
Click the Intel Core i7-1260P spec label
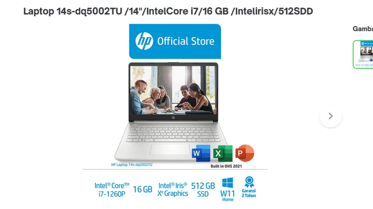(112, 190)
